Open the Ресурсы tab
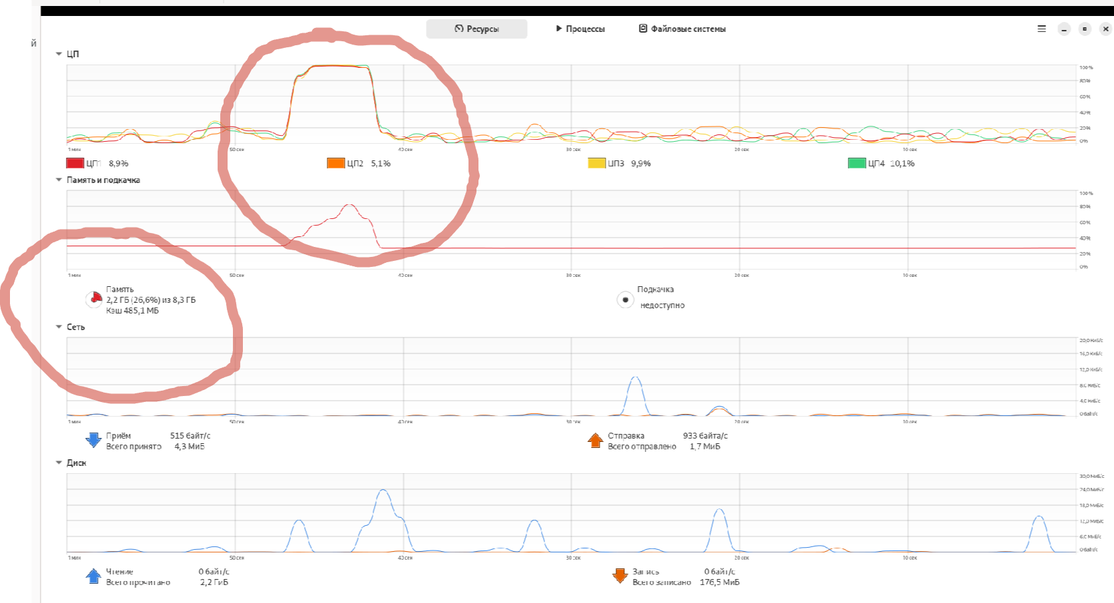Image resolution: width=1114 pixels, height=603 pixels. 476,29
